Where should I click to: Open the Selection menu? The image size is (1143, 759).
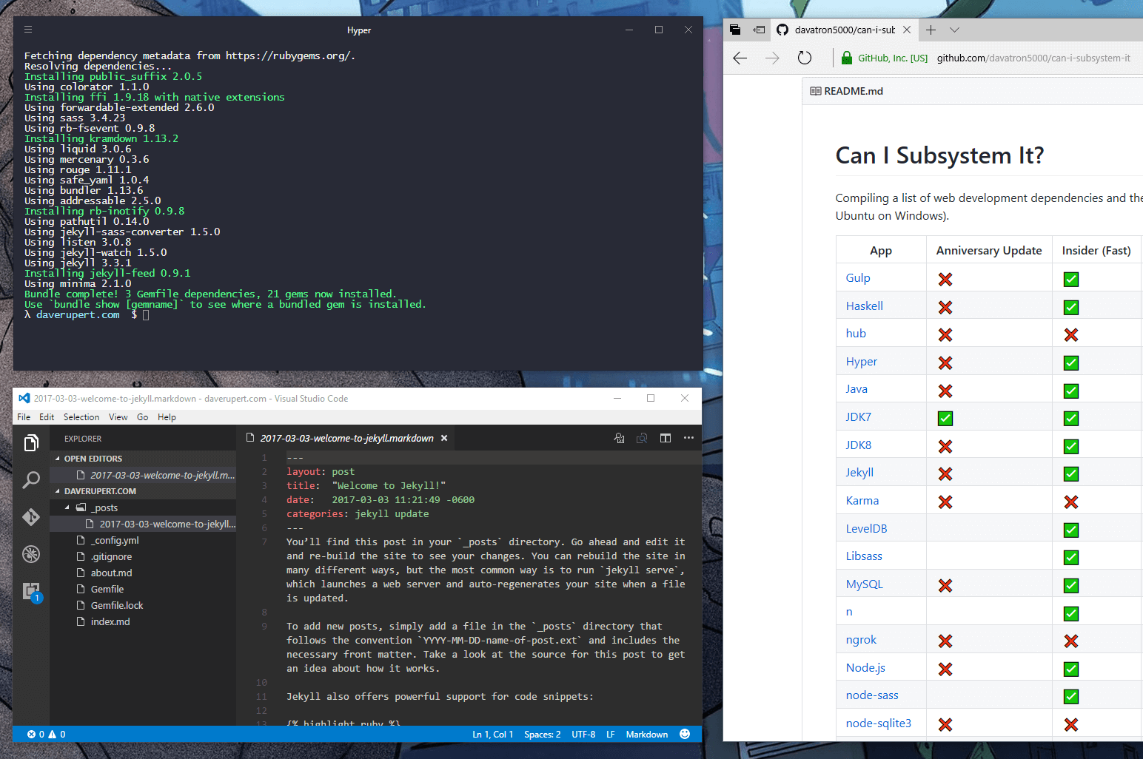pyautogui.click(x=81, y=416)
